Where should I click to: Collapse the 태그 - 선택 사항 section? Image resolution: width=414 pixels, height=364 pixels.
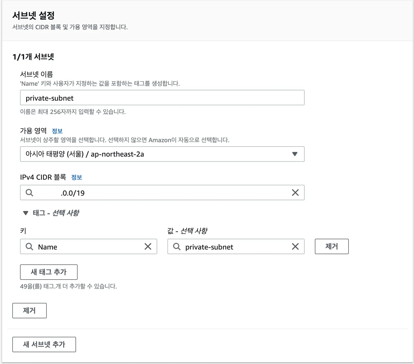tap(26, 213)
